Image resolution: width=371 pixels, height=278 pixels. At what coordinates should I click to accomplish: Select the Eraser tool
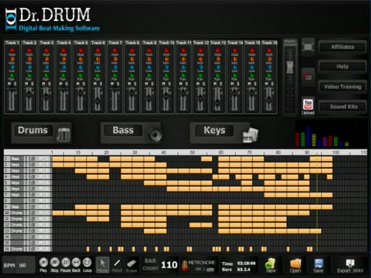(x=131, y=265)
